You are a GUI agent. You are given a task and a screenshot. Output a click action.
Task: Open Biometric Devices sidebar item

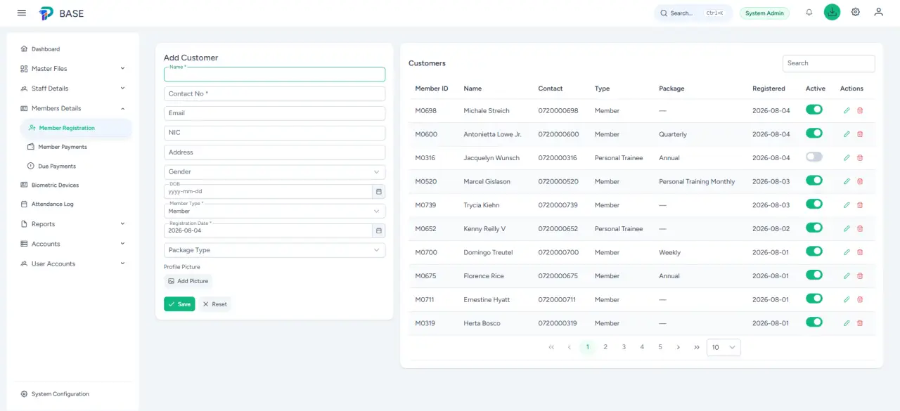pos(73,185)
